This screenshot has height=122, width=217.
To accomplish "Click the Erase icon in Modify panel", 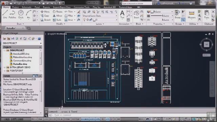I will pos(79,12).
